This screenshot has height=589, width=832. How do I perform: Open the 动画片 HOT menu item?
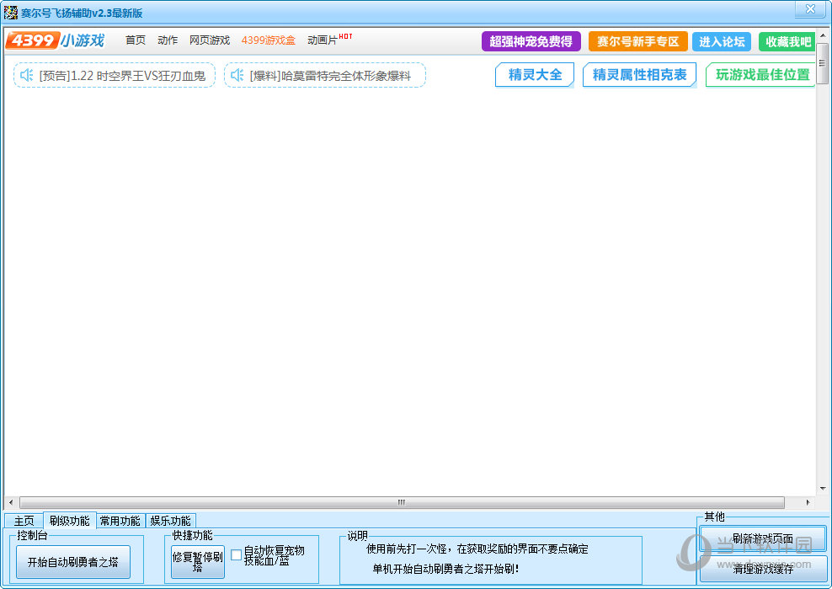pos(329,40)
